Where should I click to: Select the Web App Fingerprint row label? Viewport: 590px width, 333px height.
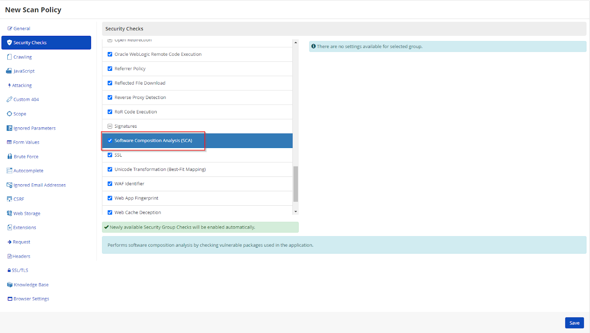[x=136, y=198]
